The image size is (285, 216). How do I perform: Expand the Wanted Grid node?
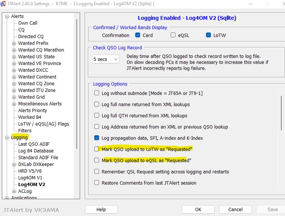coord(14,97)
